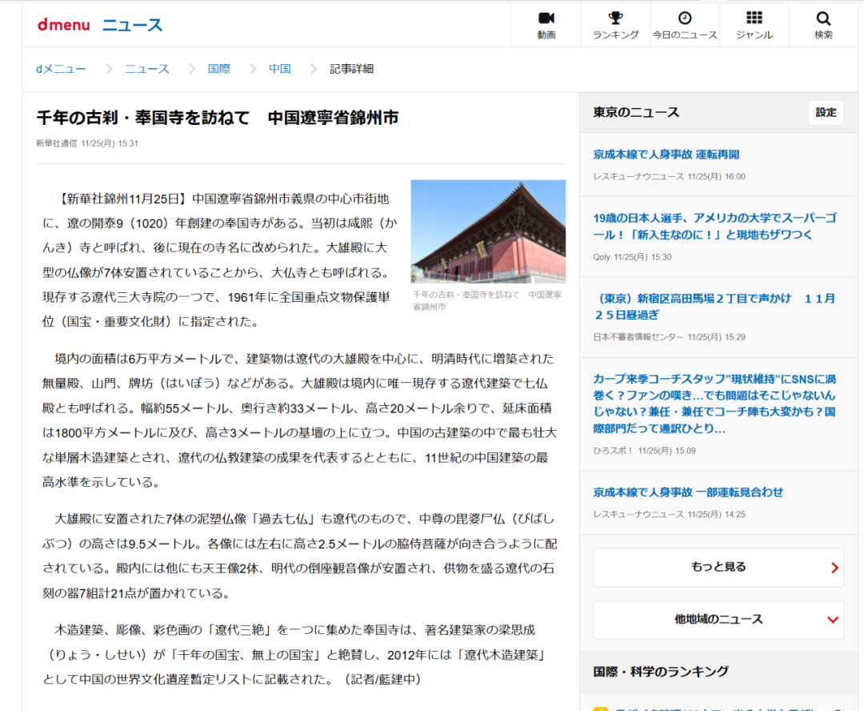Open dメニュー from the breadcrumb trail
Screen dimensions: 864x711
point(60,69)
